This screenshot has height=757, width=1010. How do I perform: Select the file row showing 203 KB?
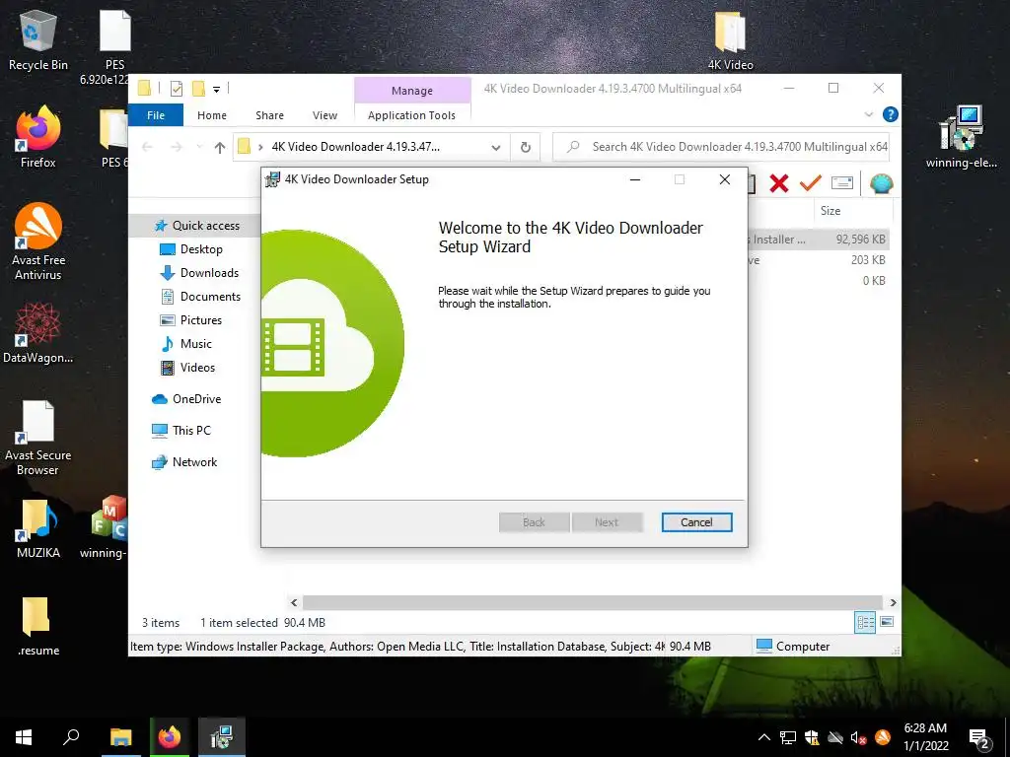(820, 260)
